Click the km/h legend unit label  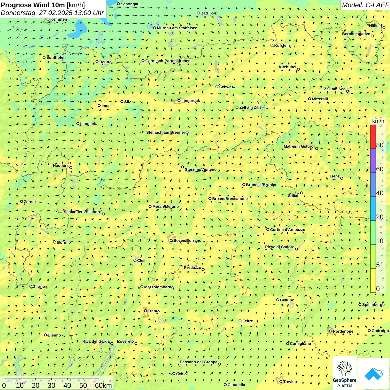(x=378, y=121)
